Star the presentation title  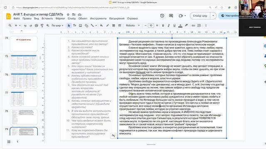pyautogui.click(x=68, y=14)
